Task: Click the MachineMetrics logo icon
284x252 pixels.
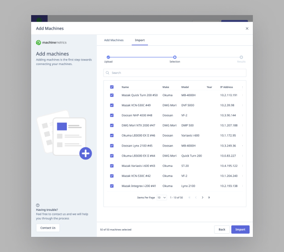Action: tap(38, 42)
